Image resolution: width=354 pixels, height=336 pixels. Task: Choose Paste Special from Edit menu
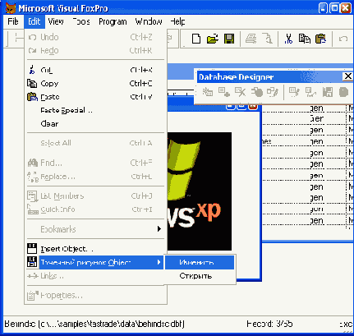click(x=95, y=110)
